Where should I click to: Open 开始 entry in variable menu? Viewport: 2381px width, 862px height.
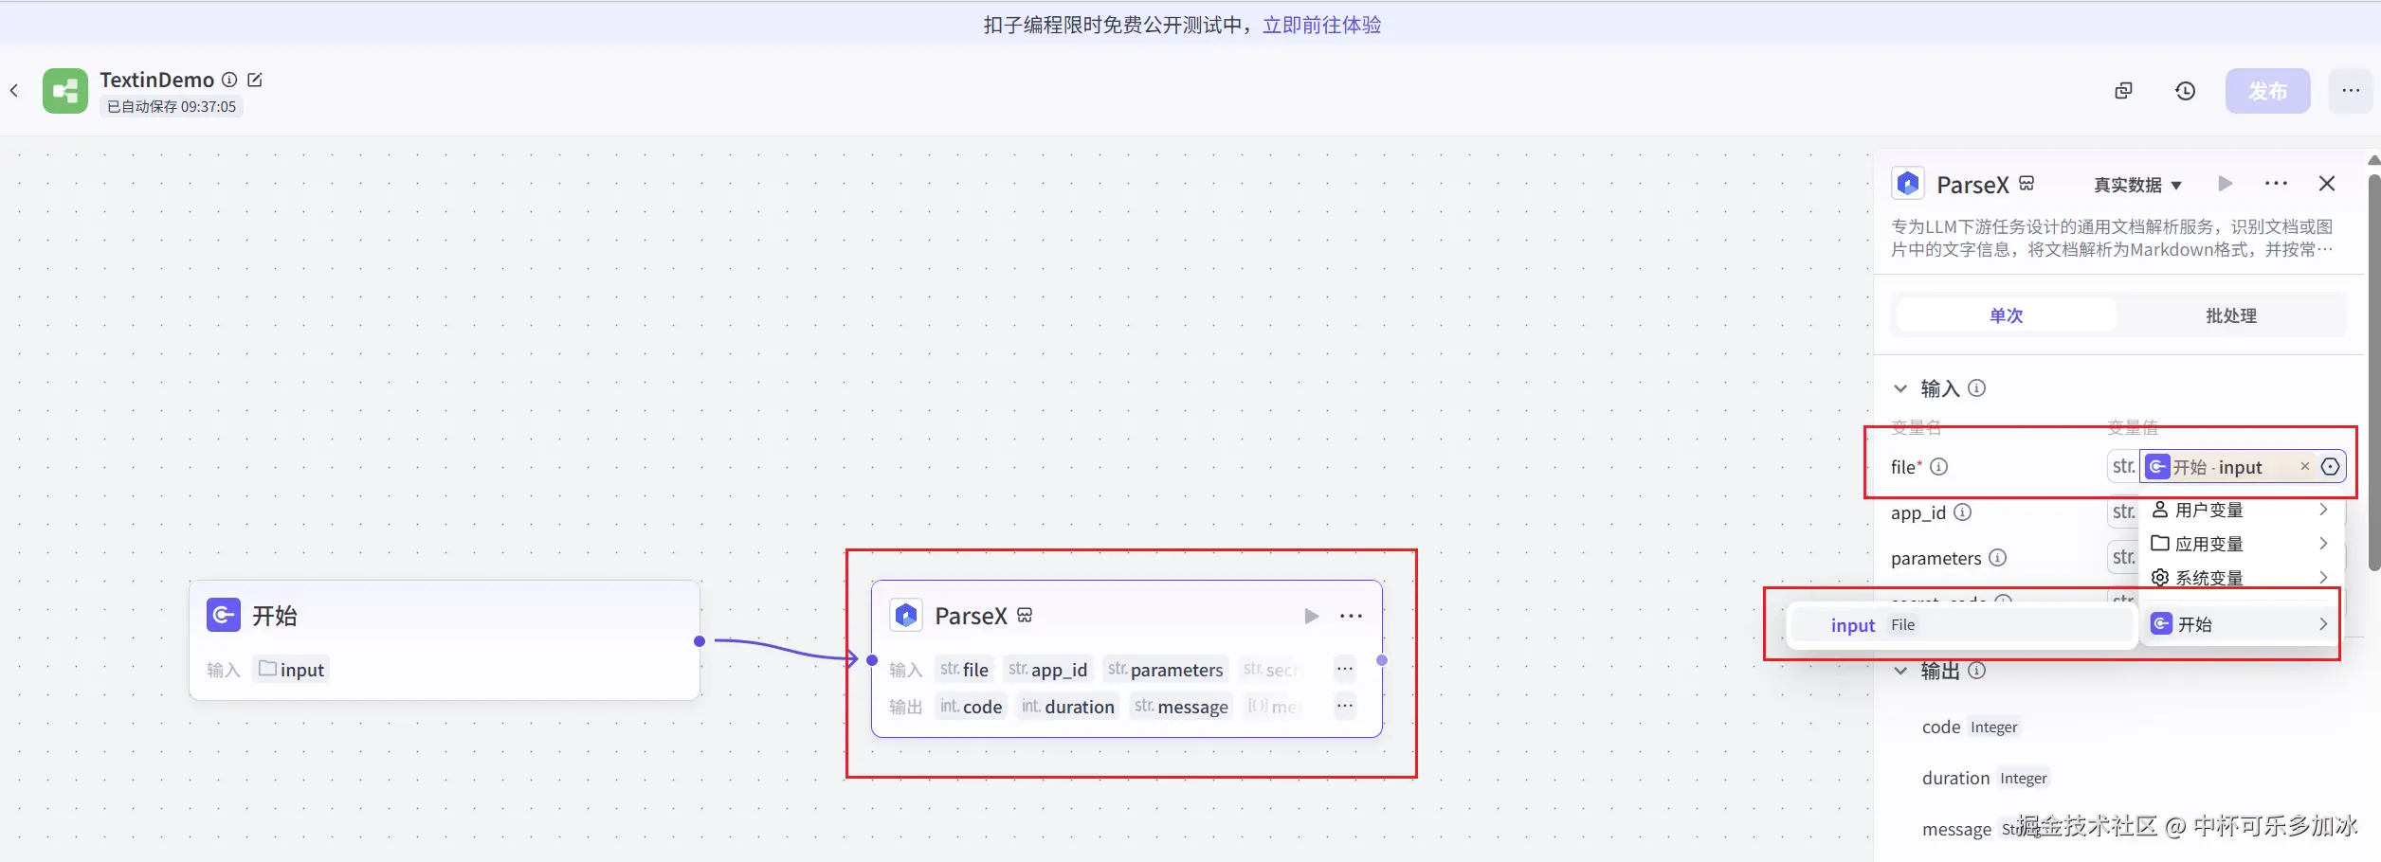(2240, 623)
